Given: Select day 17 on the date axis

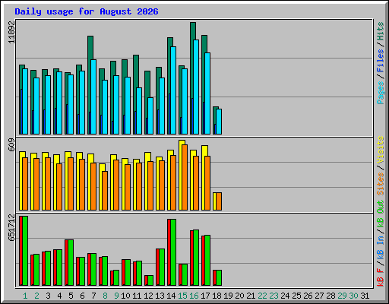Looking at the screenshot, I should click(205, 296).
